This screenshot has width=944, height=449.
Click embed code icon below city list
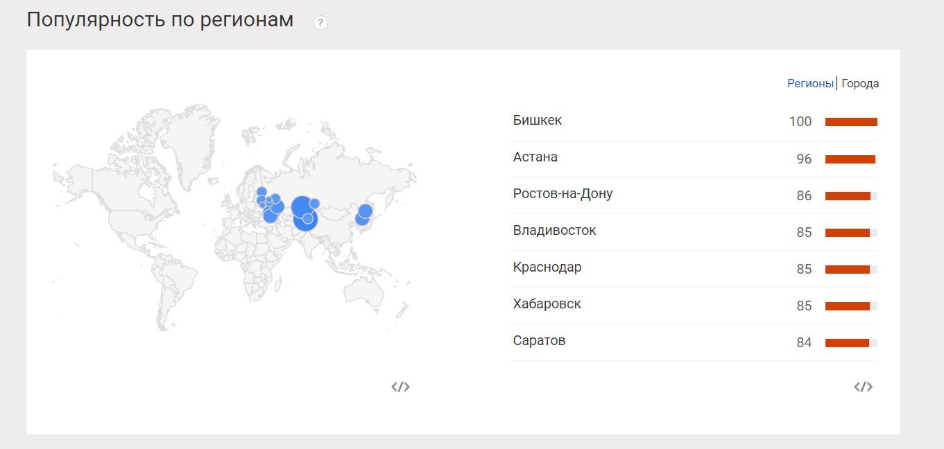863,387
